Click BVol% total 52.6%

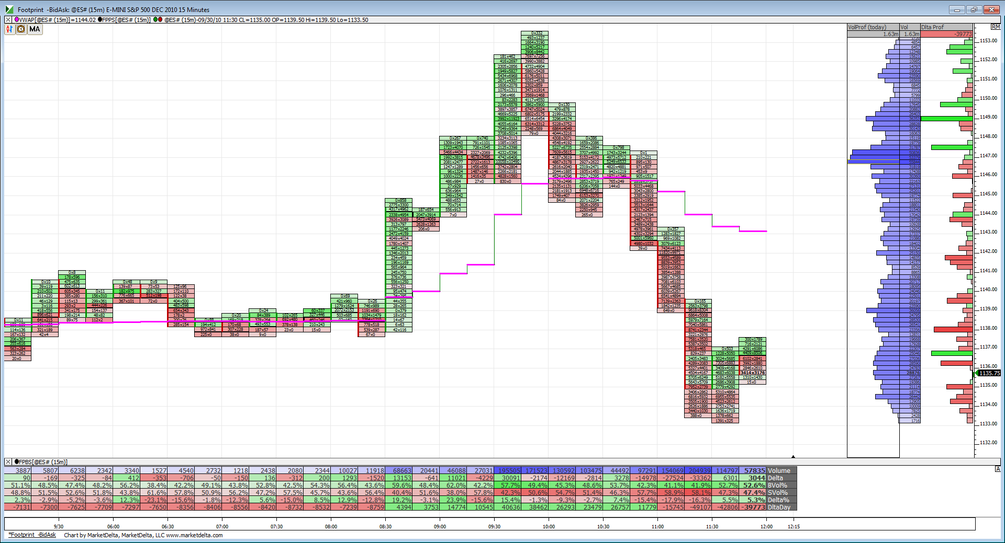pyautogui.click(x=753, y=485)
